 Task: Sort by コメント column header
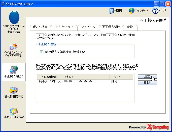point(120,77)
